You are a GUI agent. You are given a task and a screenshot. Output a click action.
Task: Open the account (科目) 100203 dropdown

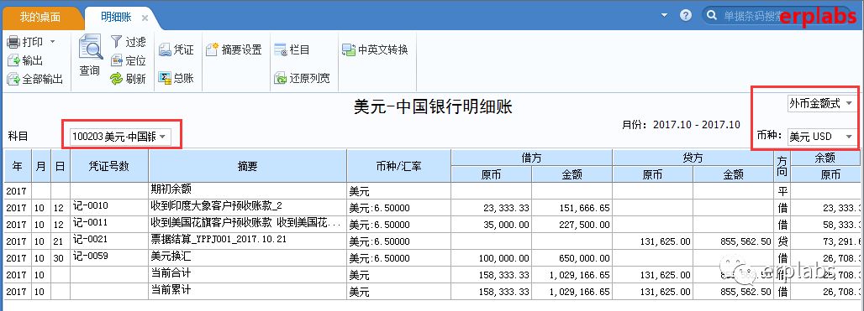tap(162, 137)
